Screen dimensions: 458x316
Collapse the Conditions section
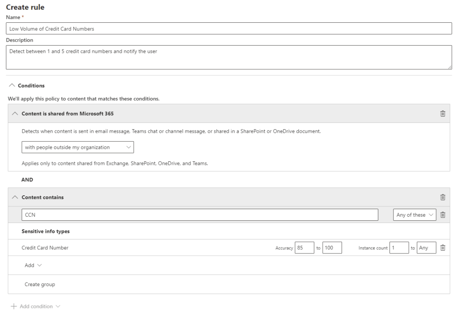(12, 85)
